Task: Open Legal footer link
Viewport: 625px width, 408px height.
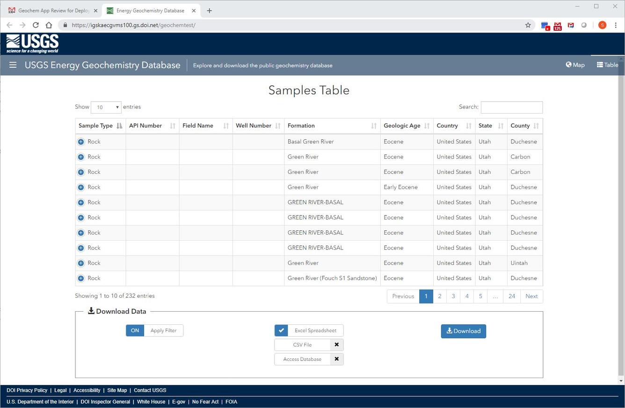Action: click(60, 390)
